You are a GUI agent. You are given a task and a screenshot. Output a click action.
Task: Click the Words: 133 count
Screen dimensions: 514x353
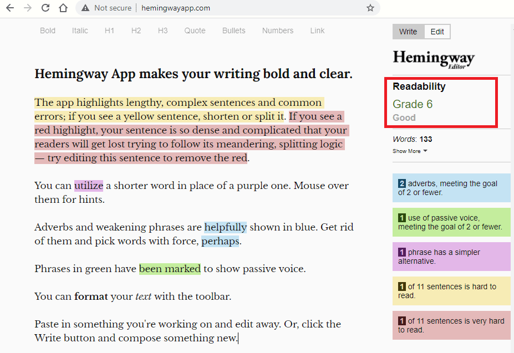pos(413,139)
